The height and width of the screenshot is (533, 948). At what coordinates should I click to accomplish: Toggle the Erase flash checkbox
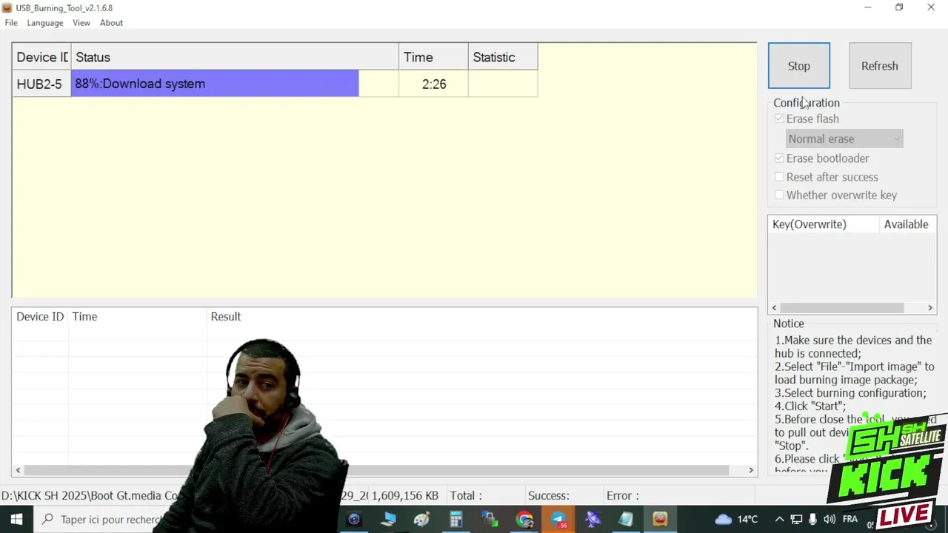pyautogui.click(x=779, y=118)
